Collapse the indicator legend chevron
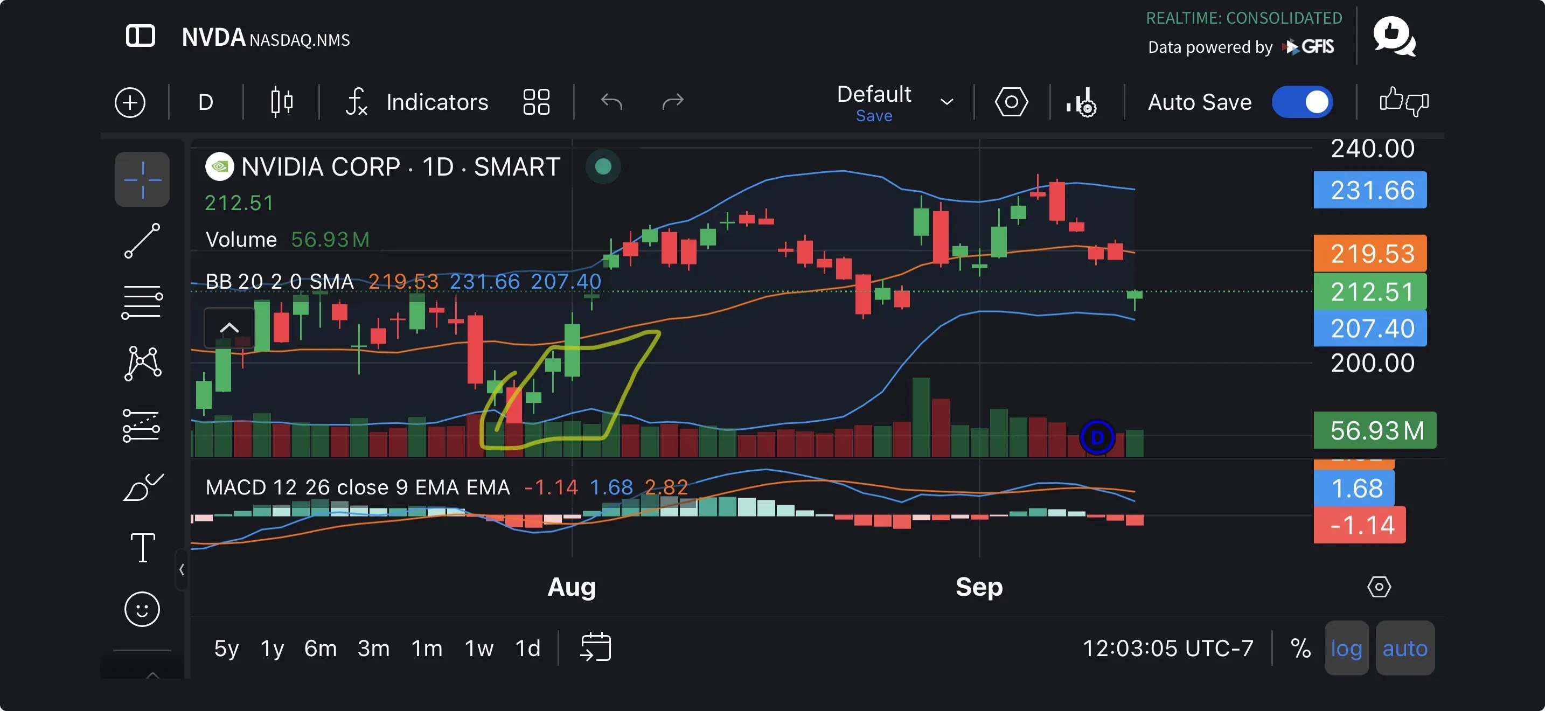 click(229, 328)
